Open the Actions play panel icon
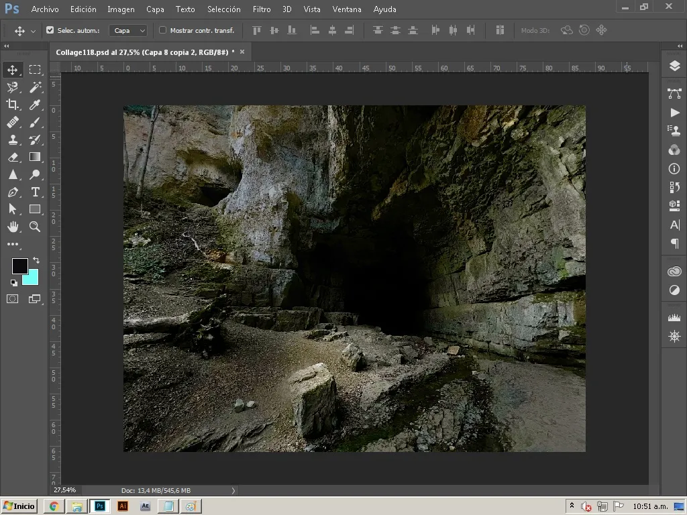 pyautogui.click(x=674, y=113)
